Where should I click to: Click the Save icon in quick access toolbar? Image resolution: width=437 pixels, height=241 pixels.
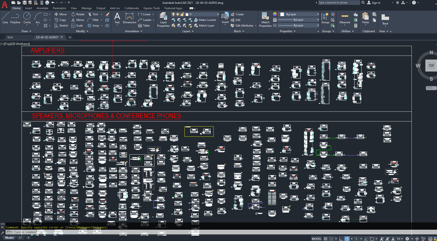[x=25, y=3]
